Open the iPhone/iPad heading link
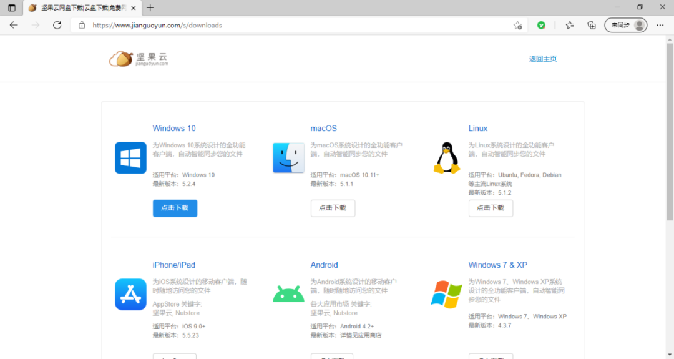The height and width of the screenshot is (359, 674). (173, 265)
